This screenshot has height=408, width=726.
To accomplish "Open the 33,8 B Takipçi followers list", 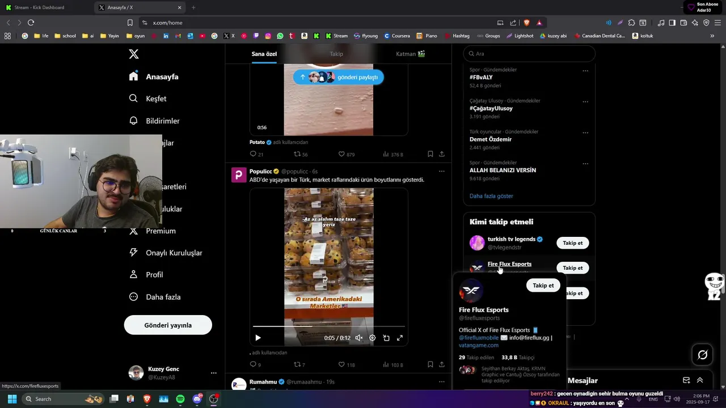I will click(x=518, y=358).
